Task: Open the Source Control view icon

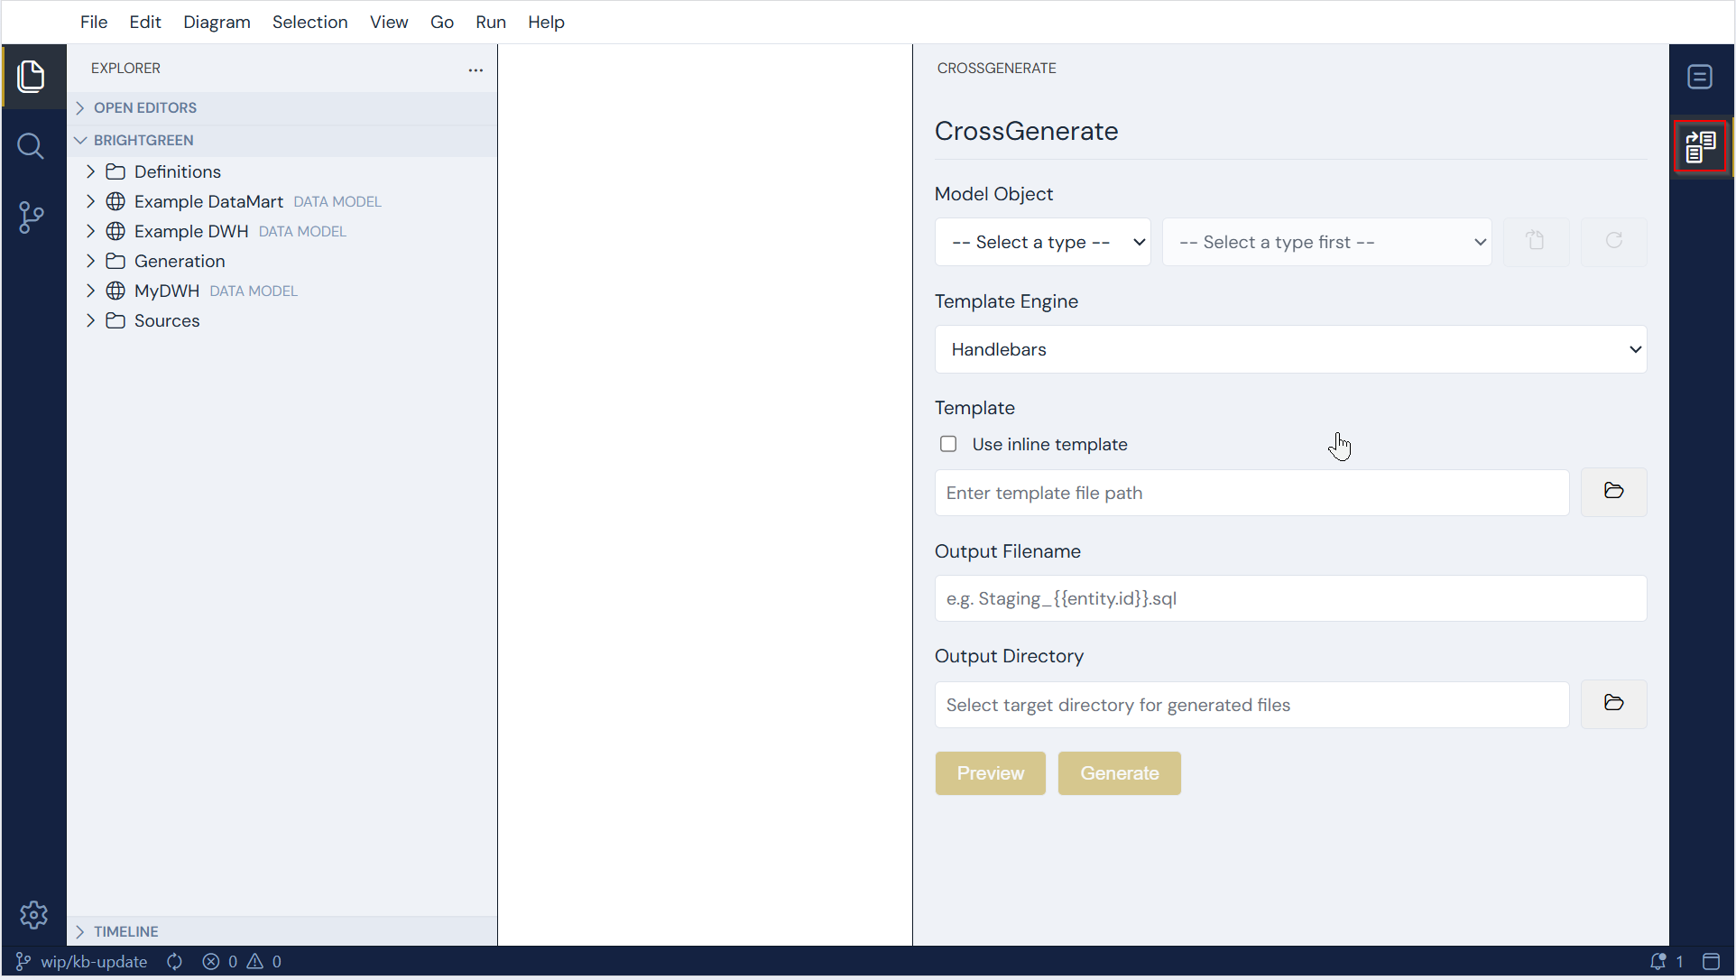Action: pos(32,217)
